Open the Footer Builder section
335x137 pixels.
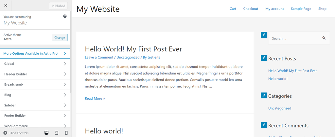pos(35,115)
